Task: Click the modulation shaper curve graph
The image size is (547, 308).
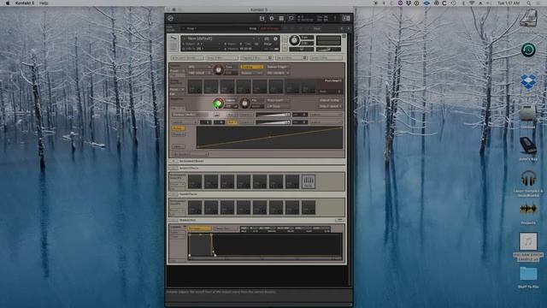Action: (269, 138)
